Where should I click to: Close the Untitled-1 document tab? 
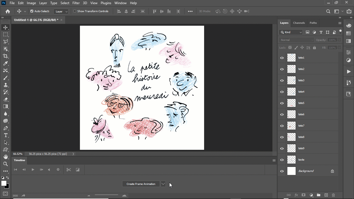pyautogui.click(x=61, y=20)
